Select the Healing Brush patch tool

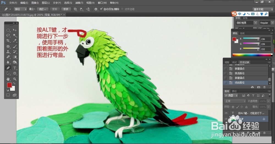coord(8,46)
